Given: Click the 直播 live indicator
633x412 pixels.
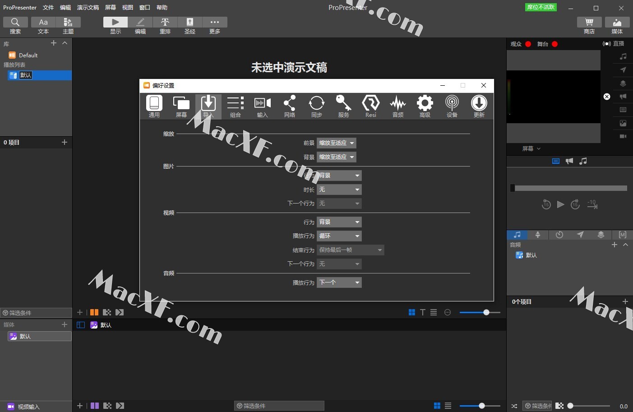Looking at the screenshot, I should pos(614,44).
